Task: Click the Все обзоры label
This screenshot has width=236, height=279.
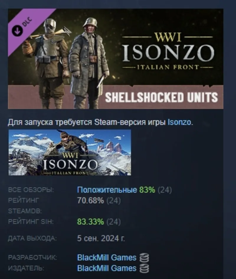Action: [31, 190]
